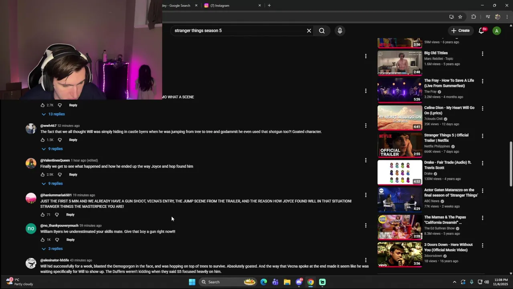Open Celine Dion My Heart Will Go On thumbnail
The height and width of the screenshot is (289, 513).
(x=400, y=118)
